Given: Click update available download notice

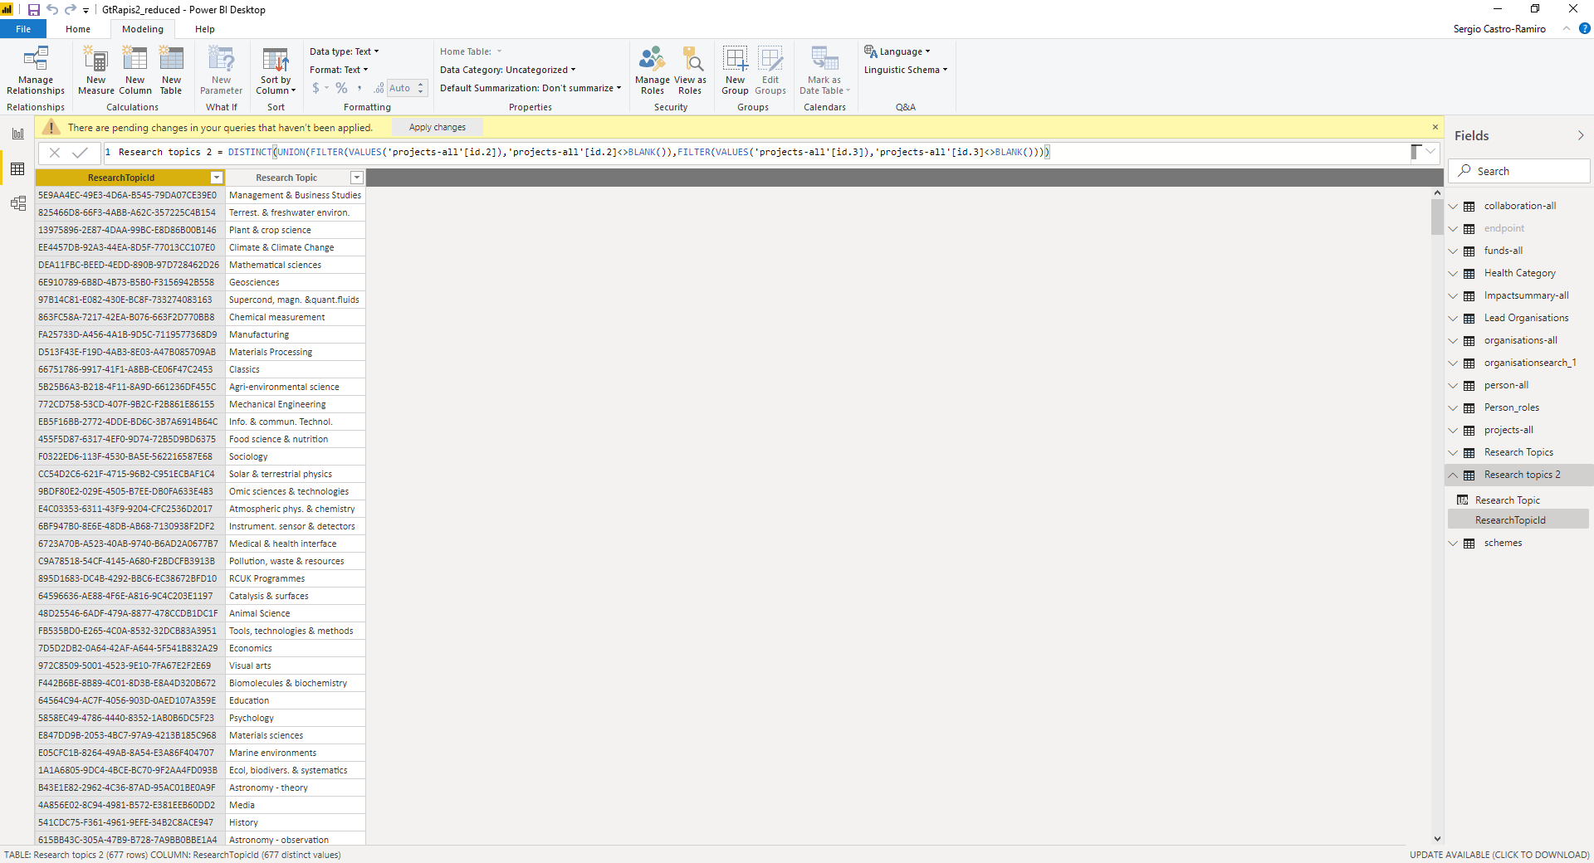Looking at the screenshot, I should coord(1499,855).
